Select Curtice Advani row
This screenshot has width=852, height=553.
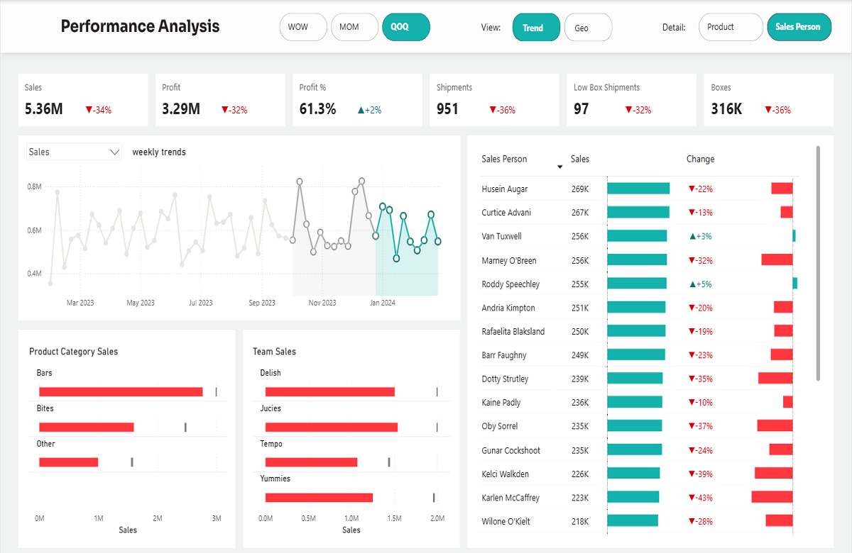[x=639, y=212]
